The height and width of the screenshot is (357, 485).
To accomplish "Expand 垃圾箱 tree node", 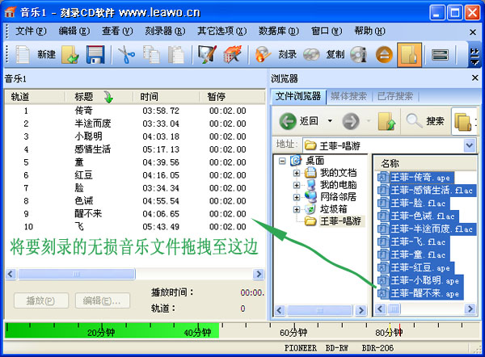I will pyautogui.click(x=297, y=209).
